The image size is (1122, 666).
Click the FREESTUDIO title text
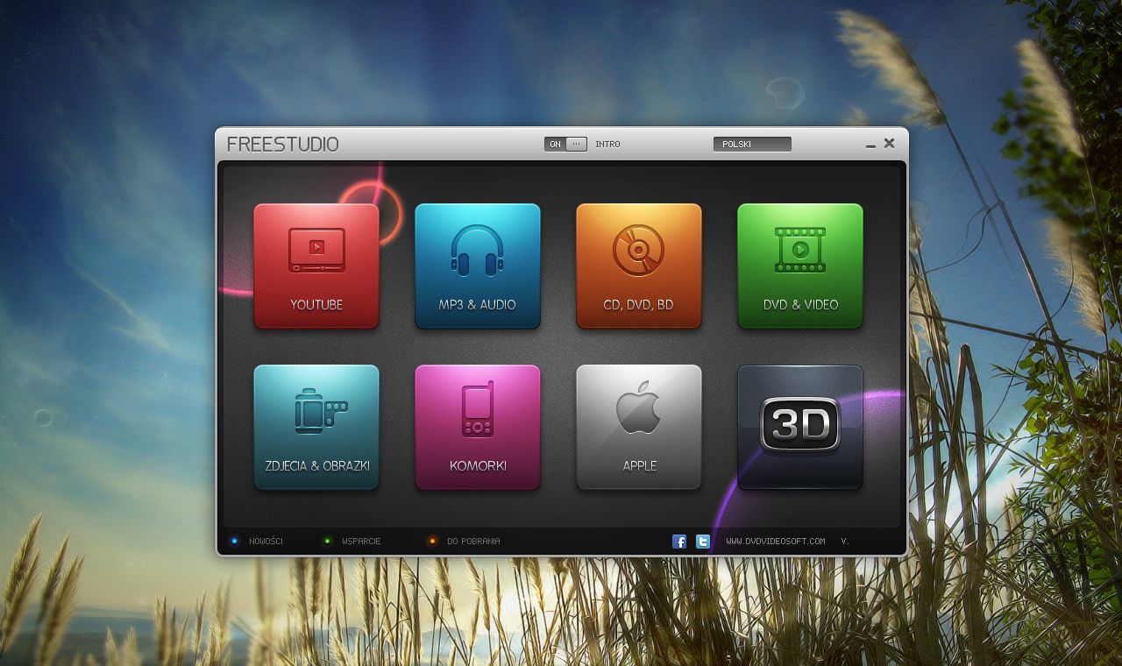(x=282, y=145)
